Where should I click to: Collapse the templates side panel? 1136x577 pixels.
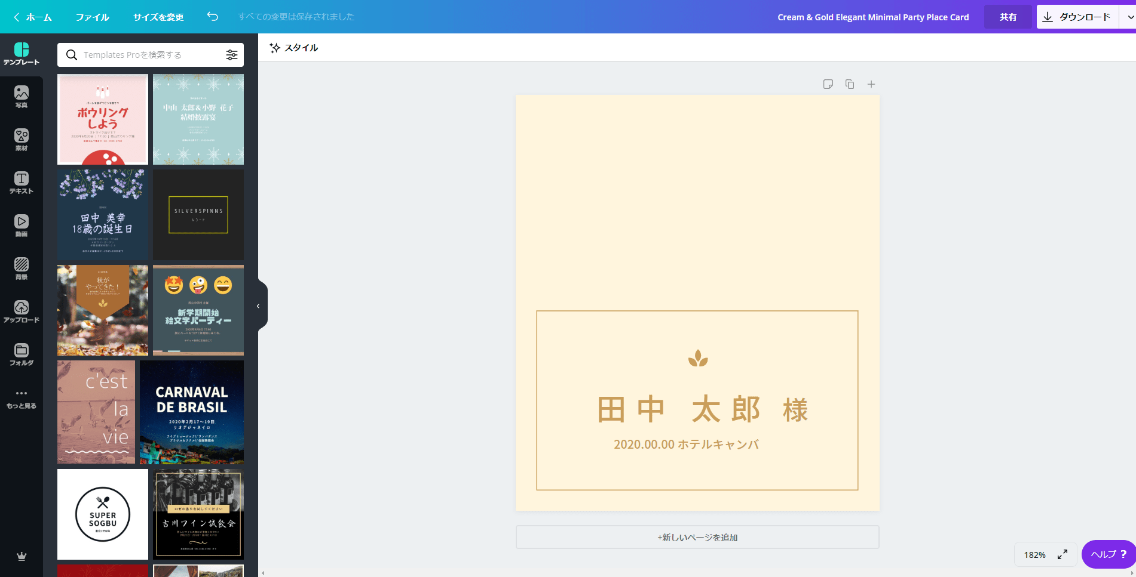(259, 306)
